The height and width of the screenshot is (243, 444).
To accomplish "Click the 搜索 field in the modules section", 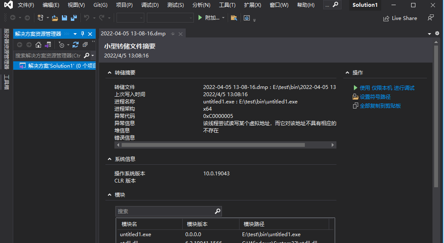I will 165,212.
